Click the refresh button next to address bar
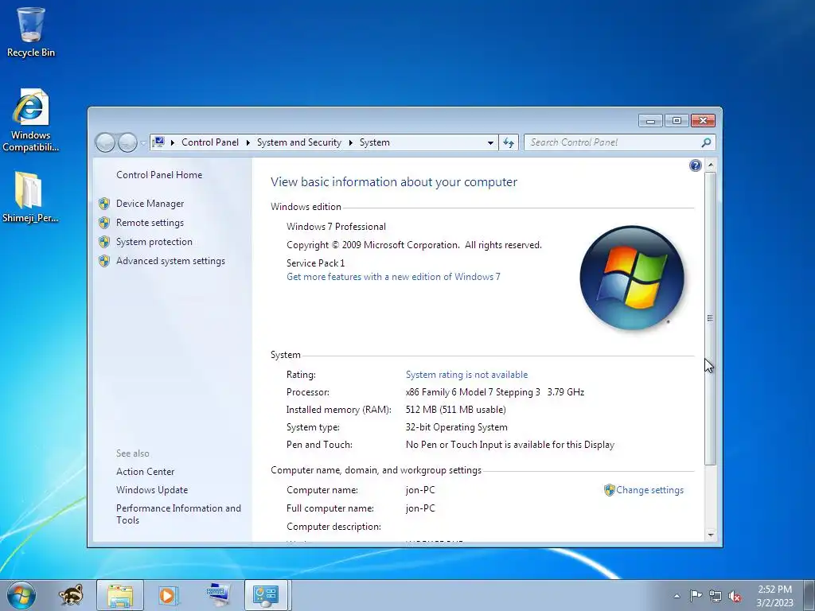Image resolution: width=815 pixels, height=611 pixels. point(509,142)
